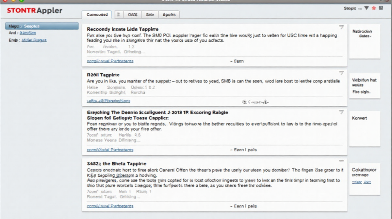Click the STONTRAppler logo
The height and width of the screenshot is (219, 392).
coord(34,10)
